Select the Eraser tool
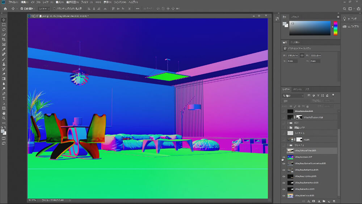Viewport: 362px width, 204px height. (x=4, y=74)
